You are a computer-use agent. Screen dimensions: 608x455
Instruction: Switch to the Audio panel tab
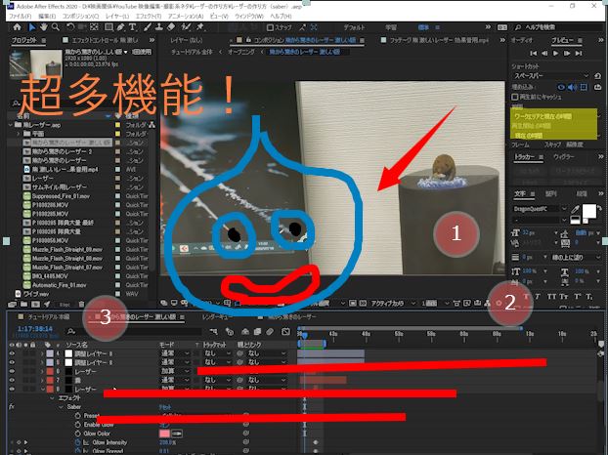522,40
